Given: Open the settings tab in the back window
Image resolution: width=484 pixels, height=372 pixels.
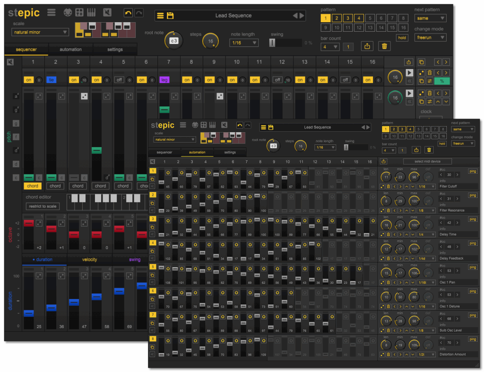Looking at the screenshot, I should click(115, 49).
